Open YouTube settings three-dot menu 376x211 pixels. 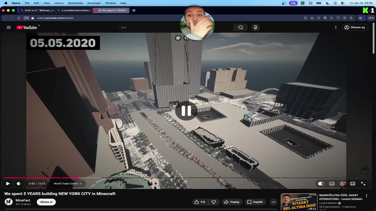click(336, 27)
